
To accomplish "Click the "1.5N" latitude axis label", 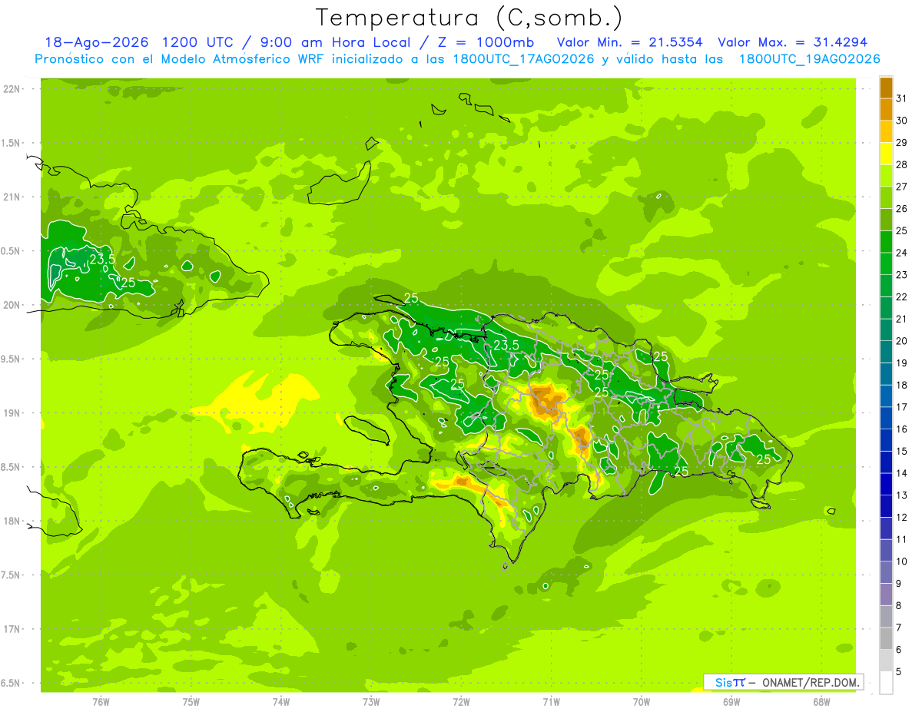I will (x=11, y=144).
